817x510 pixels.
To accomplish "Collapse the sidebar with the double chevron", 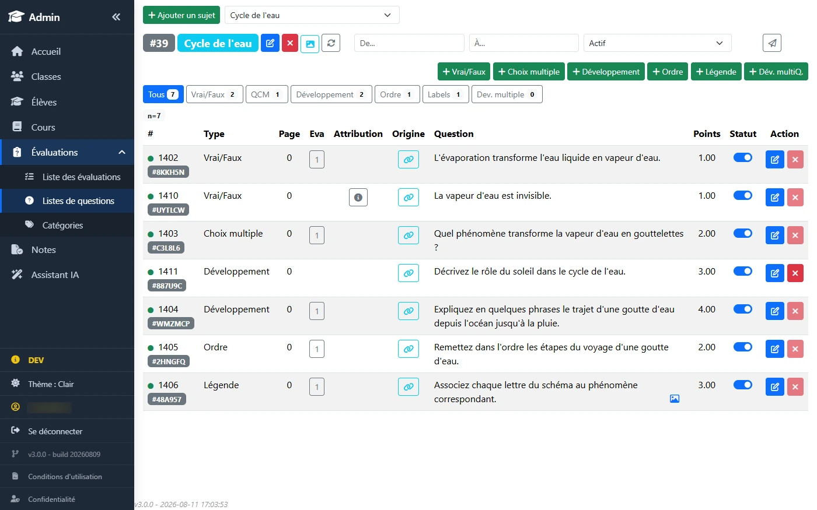I will coord(116,17).
